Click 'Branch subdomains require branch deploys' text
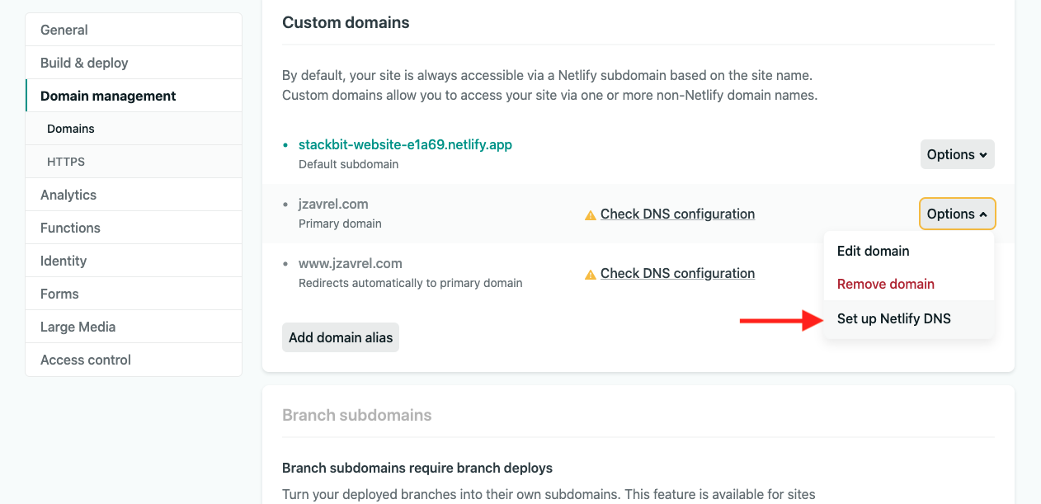Image resolution: width=1041 pixels, height=504 pixels. click(x=417, y=468)
